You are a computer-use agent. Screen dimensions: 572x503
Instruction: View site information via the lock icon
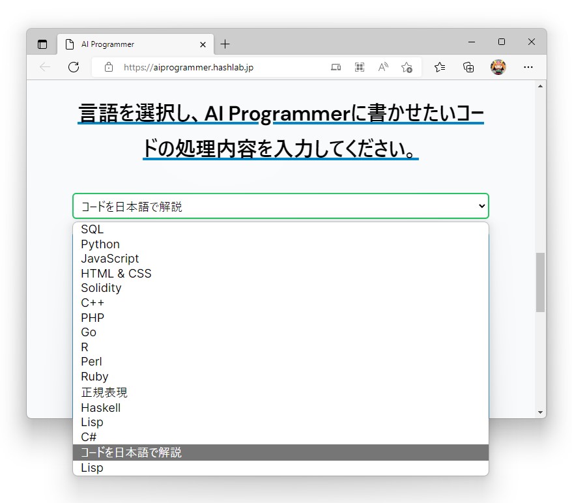(x=109, y=67)
